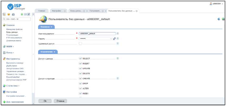The image size is (226, 106).
Task: Uncheck the SELECT permission
Action: [x=80, y=59]
